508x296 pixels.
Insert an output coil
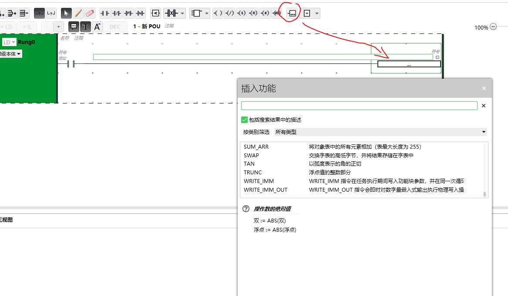[218, 13]
